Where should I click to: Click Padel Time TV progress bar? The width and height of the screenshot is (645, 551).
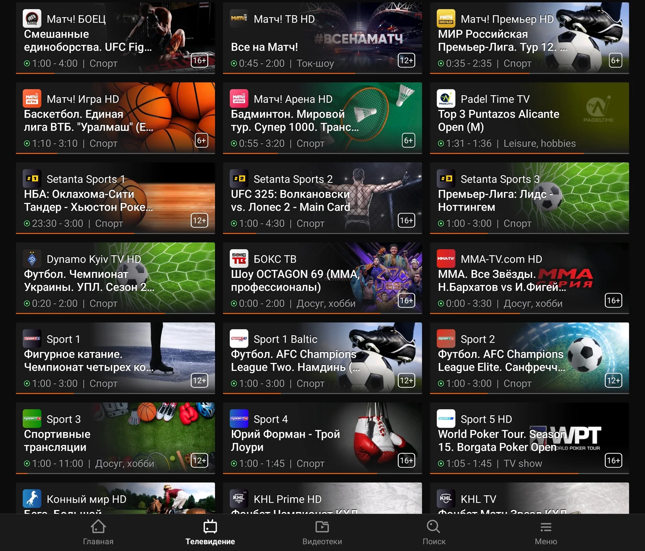coord(529,153)
